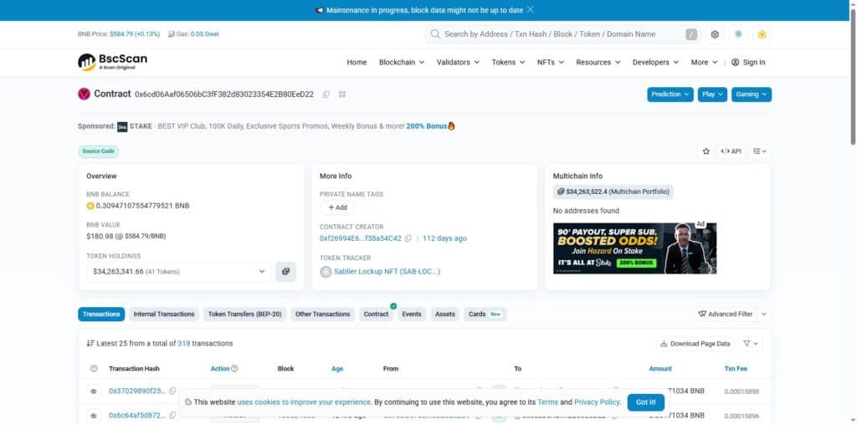Accept cookies with Got it!
The width and height of the screenshot is (857, 425).
coord(645,402)
